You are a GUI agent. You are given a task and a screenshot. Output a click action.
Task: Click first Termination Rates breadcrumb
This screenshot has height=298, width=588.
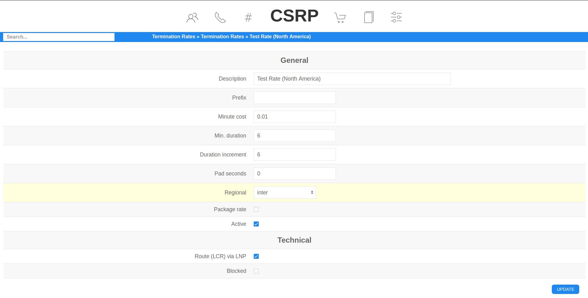coord(174,37)
